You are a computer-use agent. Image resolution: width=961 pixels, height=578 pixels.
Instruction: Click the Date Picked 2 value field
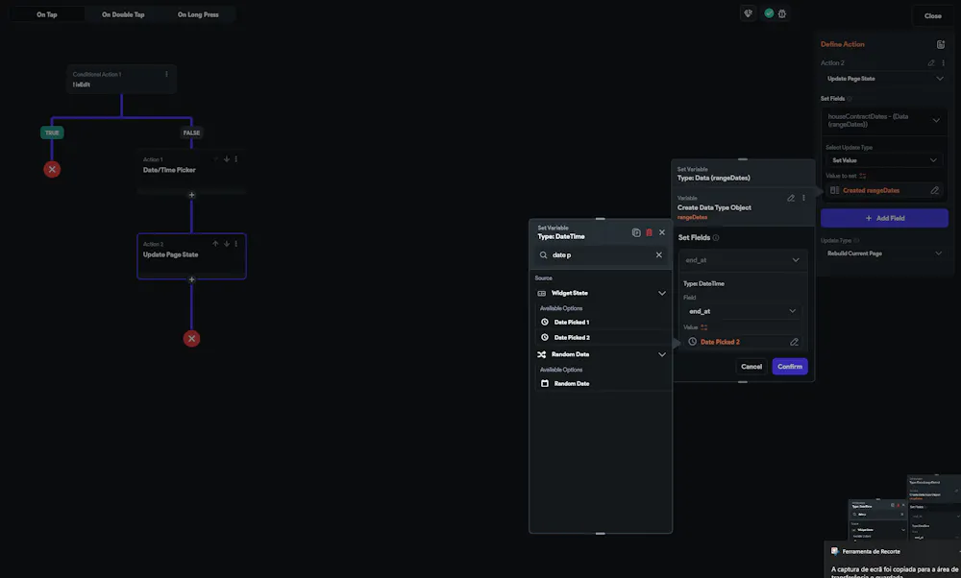[742, 342]
